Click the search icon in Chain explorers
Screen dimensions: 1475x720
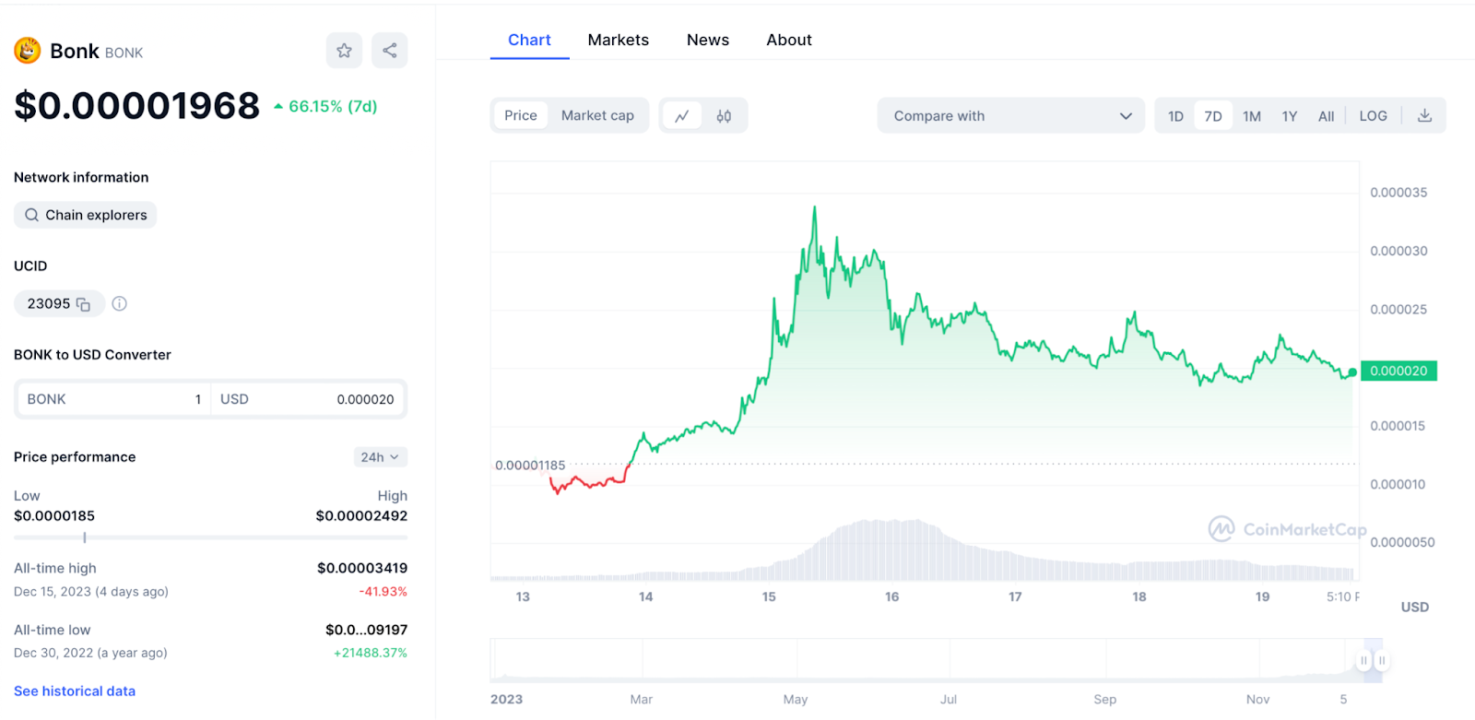click(31, 215)
